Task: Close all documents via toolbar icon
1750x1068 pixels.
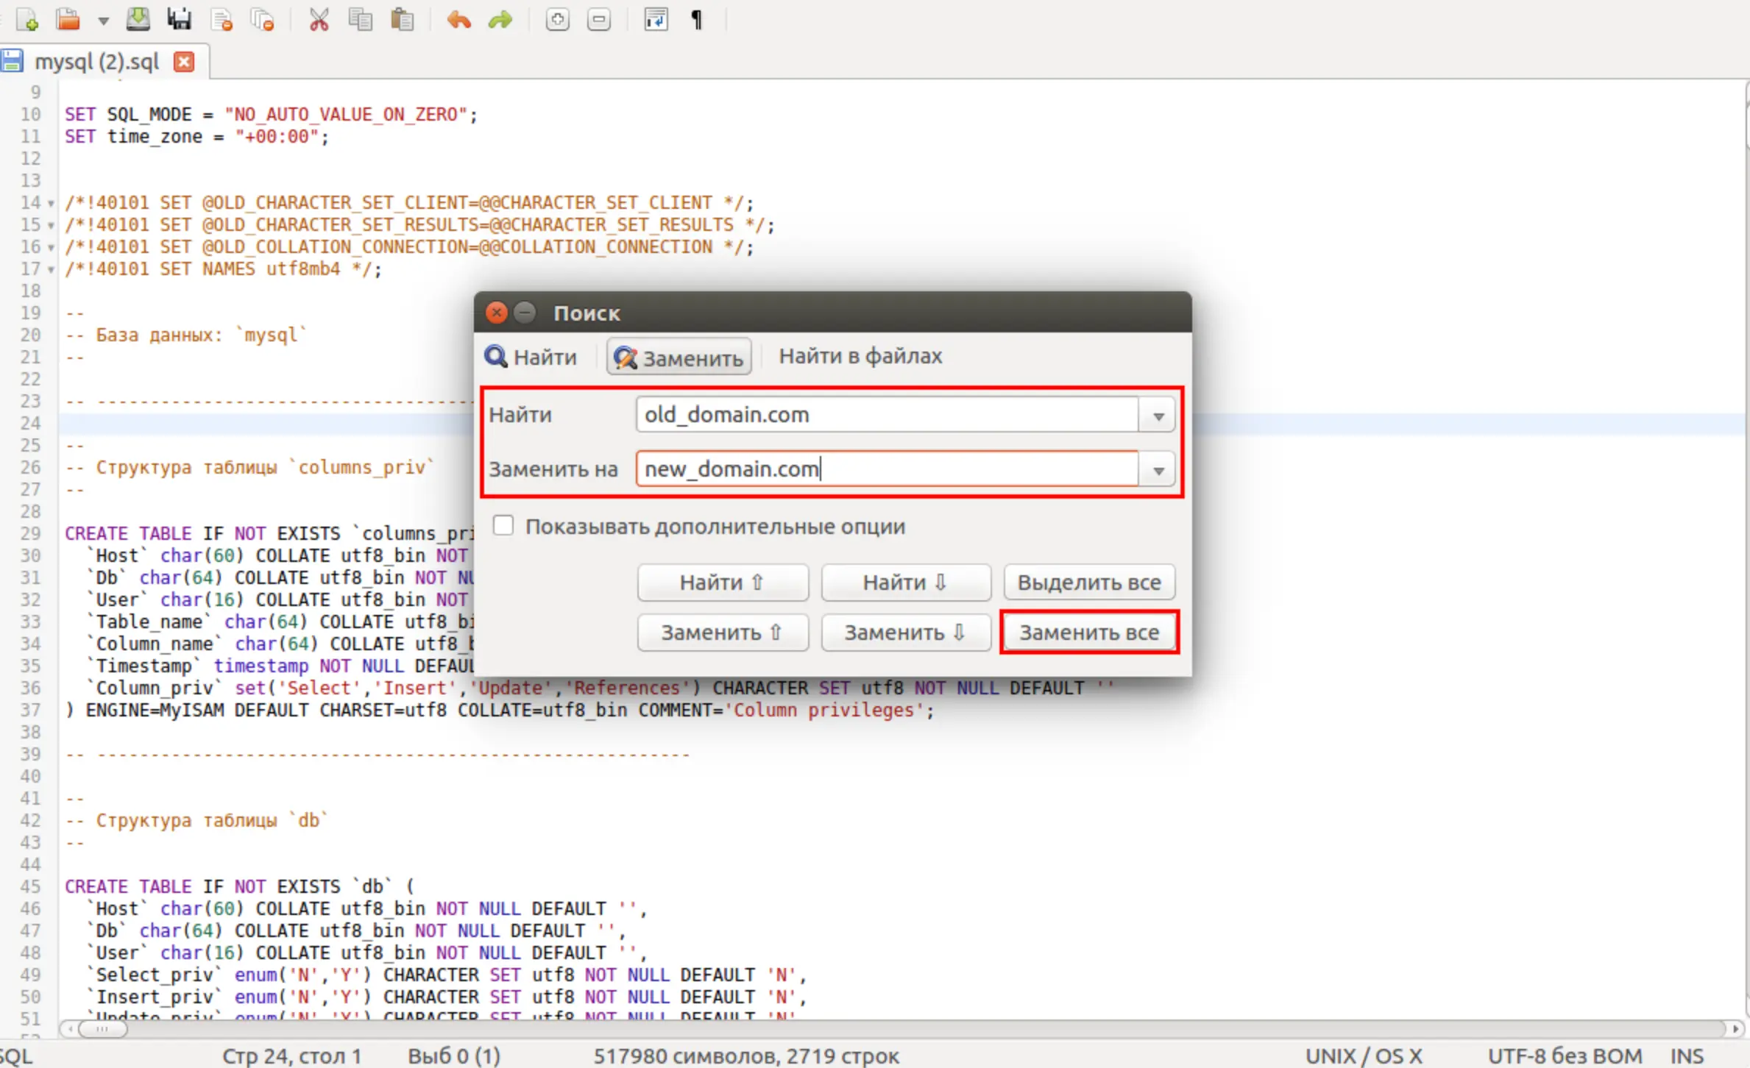Action: [x=263, y=20]
